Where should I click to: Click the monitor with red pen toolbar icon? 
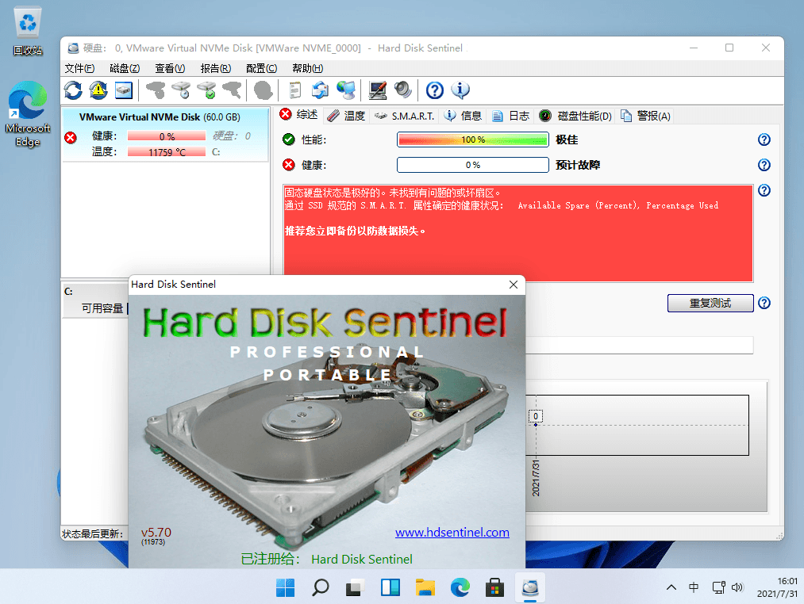(378, 90)
